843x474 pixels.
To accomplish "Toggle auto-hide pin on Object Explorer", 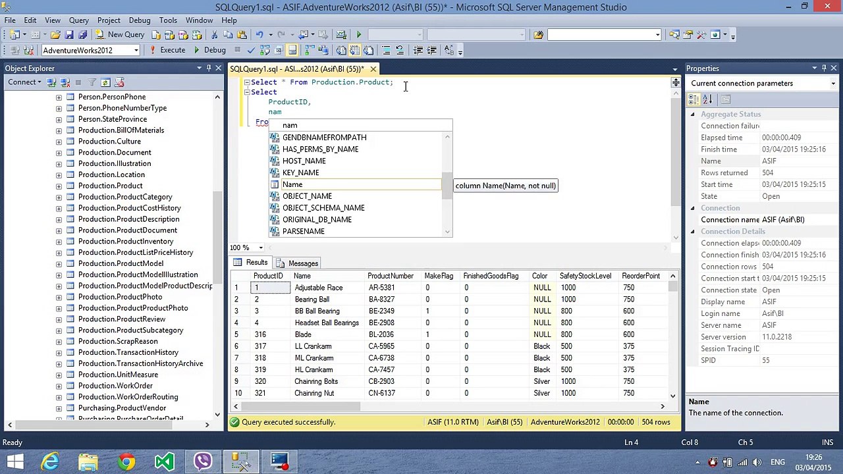I will point(209,68).
